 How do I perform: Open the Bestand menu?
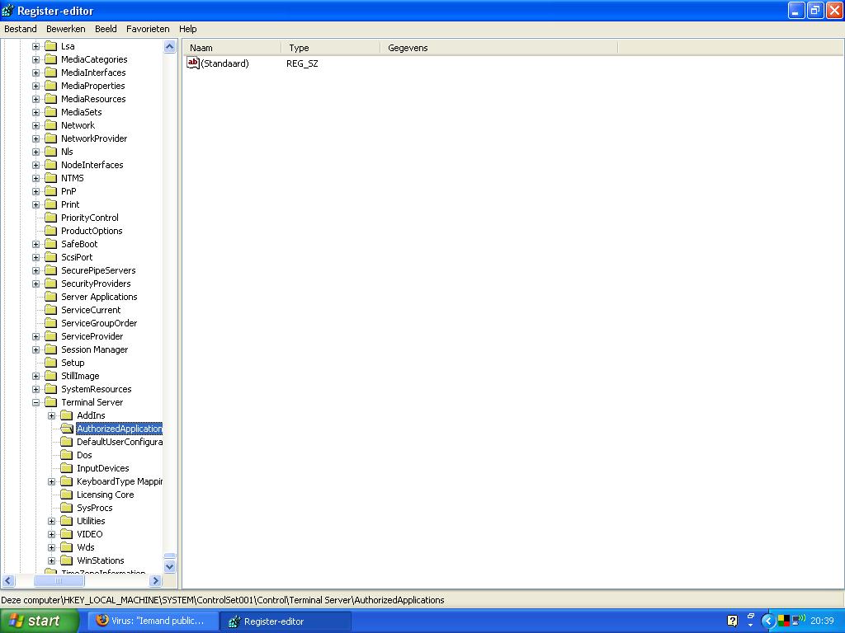click(x=21, y=29)
